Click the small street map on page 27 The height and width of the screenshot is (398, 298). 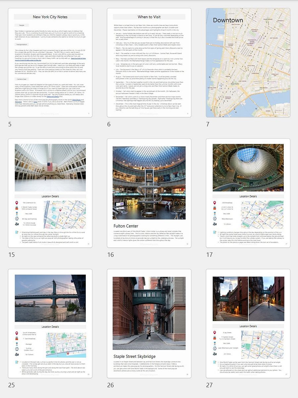point(262,345)
